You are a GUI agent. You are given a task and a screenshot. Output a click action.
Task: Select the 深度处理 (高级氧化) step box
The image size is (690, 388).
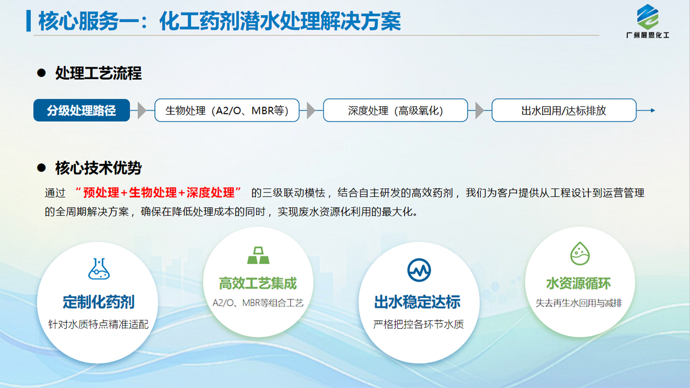395,110
